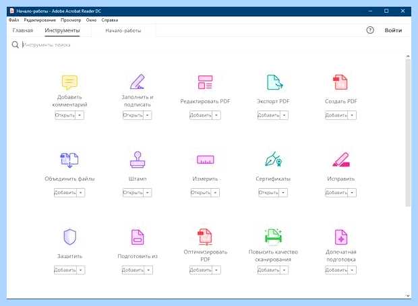Click the scrollbar down arrow

(x=408, y=295)
